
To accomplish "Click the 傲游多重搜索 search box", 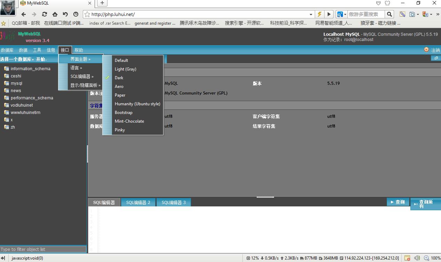I will pyautogui.click(x=366, y=14).
